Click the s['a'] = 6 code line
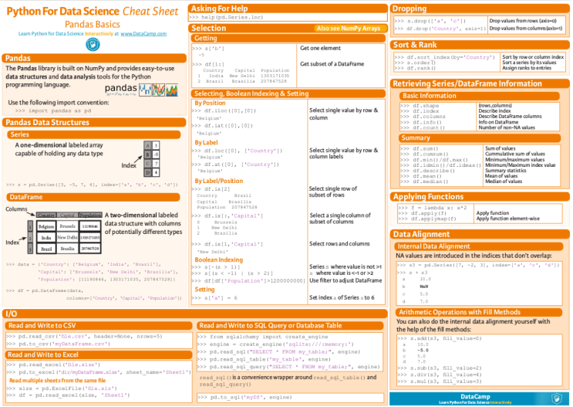Screen dimensions: 573x407 pyautogui.click(x=215, y=298)
